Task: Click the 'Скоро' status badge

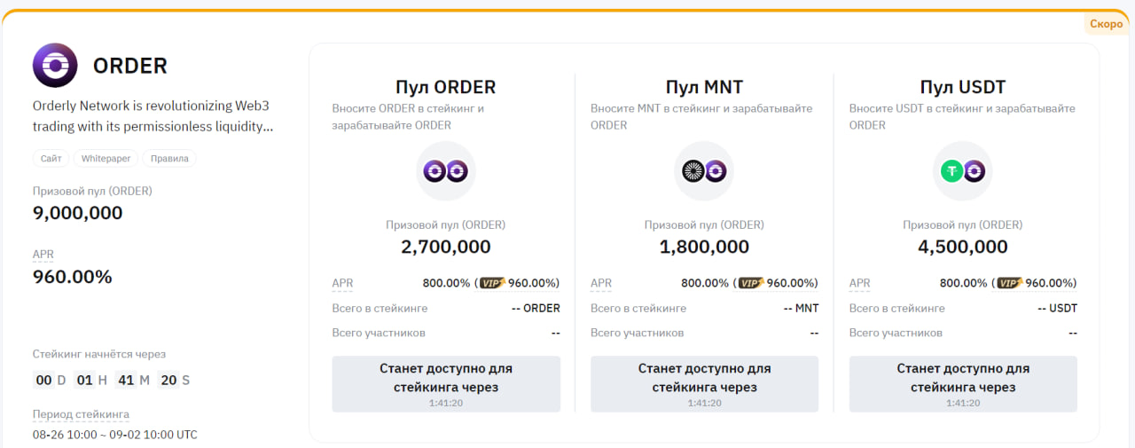Action: [x=1106, y=24]
